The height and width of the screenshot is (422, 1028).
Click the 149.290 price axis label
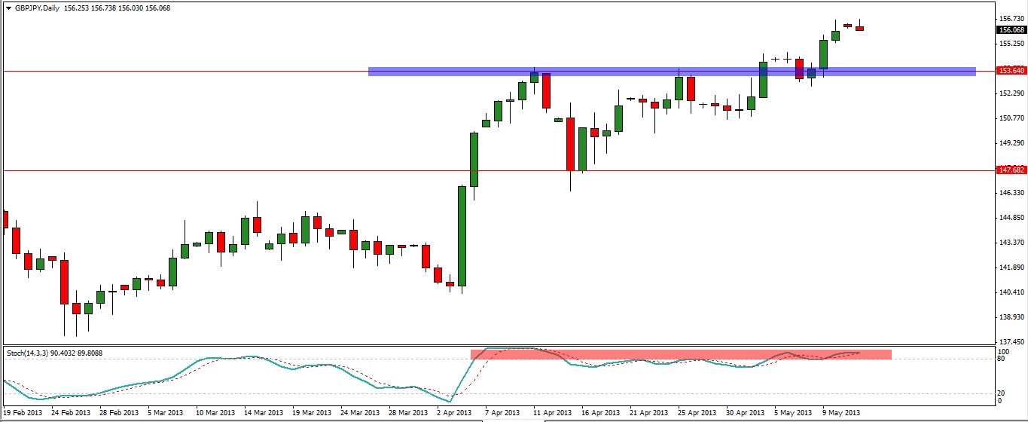coord(1011,143)
